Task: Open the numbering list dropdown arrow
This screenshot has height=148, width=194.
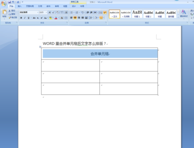Action: 79,12
